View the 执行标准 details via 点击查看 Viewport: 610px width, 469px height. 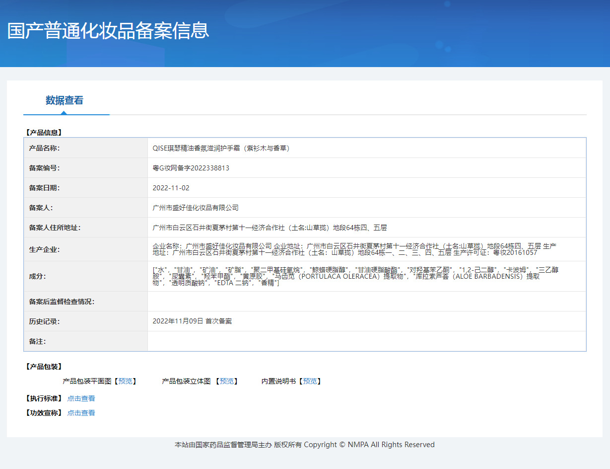[81, 398]
